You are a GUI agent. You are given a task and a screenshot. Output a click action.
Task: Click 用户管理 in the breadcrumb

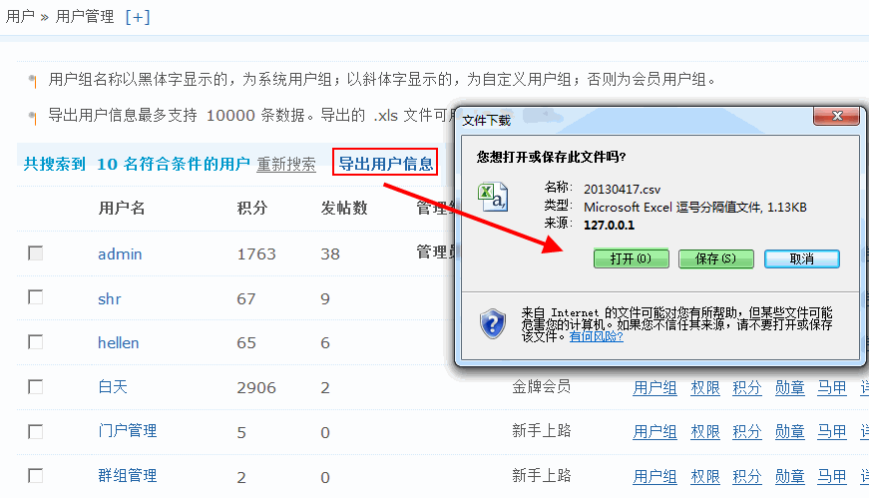click(84, 17)
